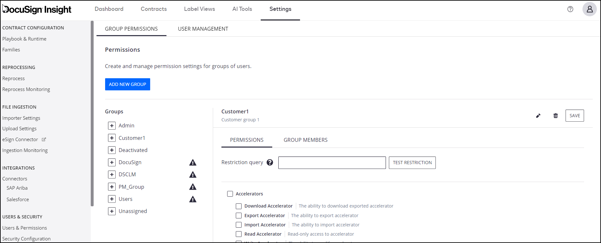The image size is (601, 243).
Task: Tick the Read Accelerator checkbox
Action: pyautogui.click(x=239, y=234)
